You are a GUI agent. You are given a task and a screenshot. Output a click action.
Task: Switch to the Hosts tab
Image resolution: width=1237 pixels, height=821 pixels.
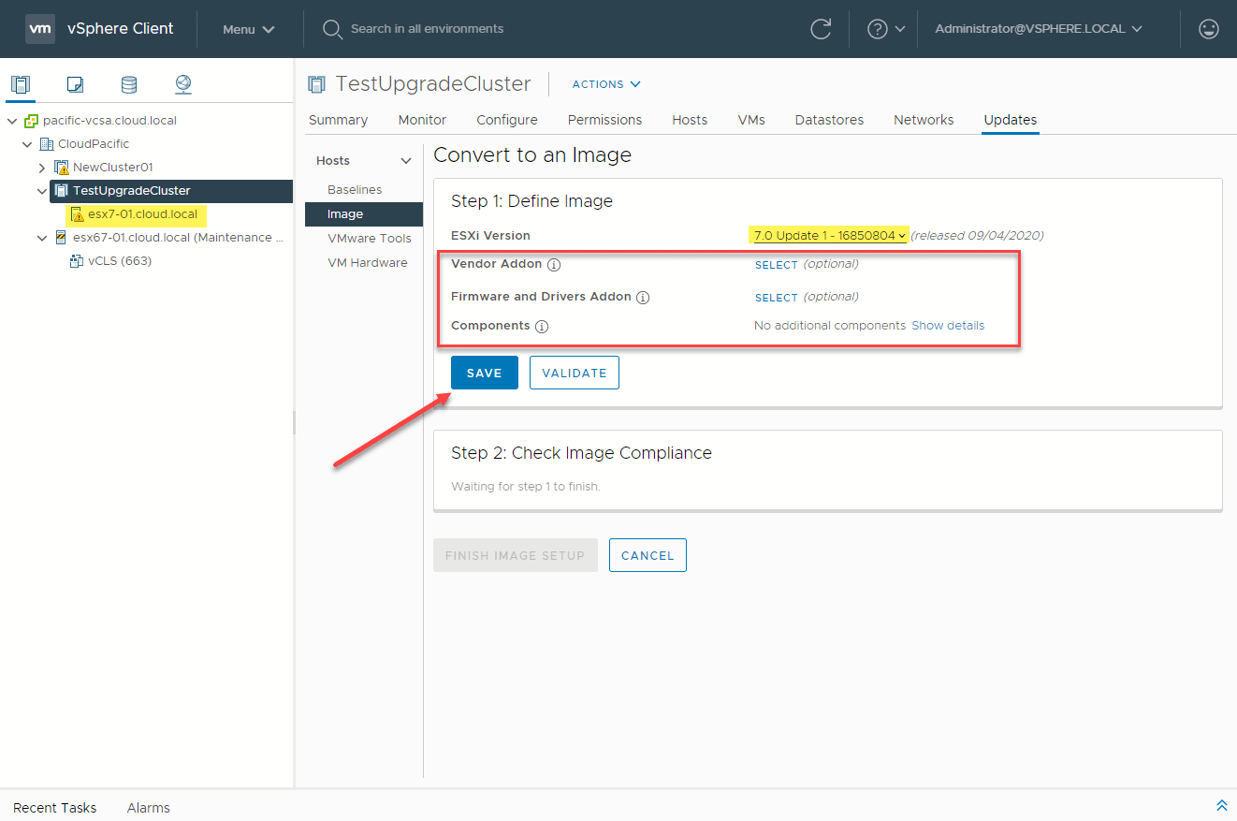coord(690,120)
